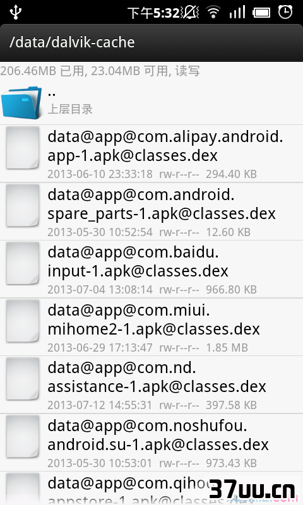Tap the Wi-Fi signal status icon
Screen dimensions: 303x505
(x=213, y=13)
